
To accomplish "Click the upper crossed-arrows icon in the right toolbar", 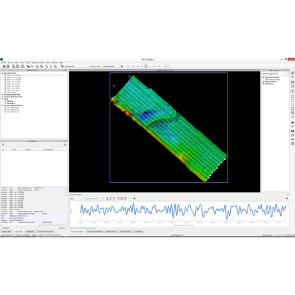I will click(293, 82).
